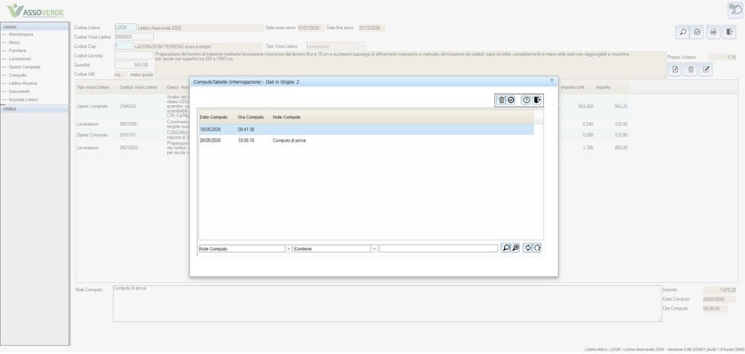Delete selected computo with dialog trash icon
This screenshot has width=745, height=354.
coord(501,100)
